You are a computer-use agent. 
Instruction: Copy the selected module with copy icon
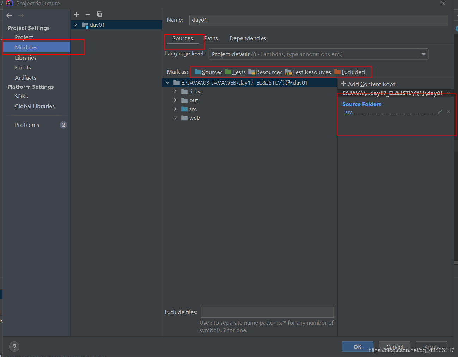coord(99,14)
